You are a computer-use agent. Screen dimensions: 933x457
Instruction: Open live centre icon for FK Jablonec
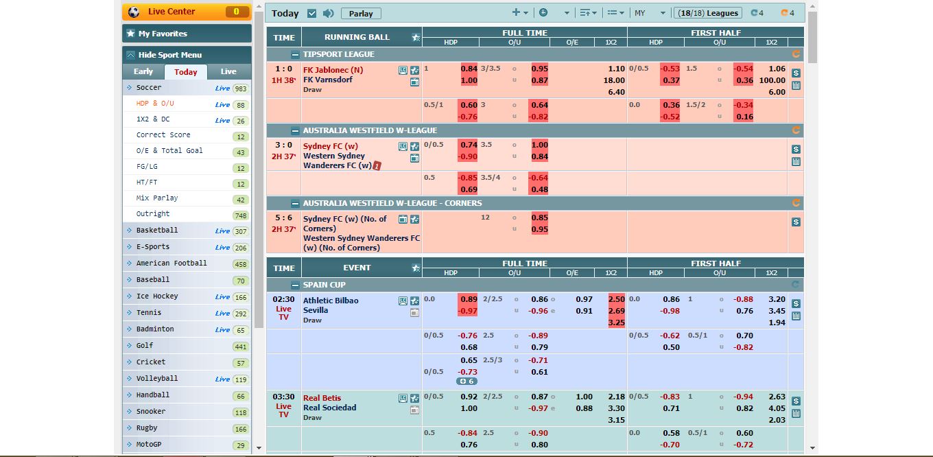[403, 70]
